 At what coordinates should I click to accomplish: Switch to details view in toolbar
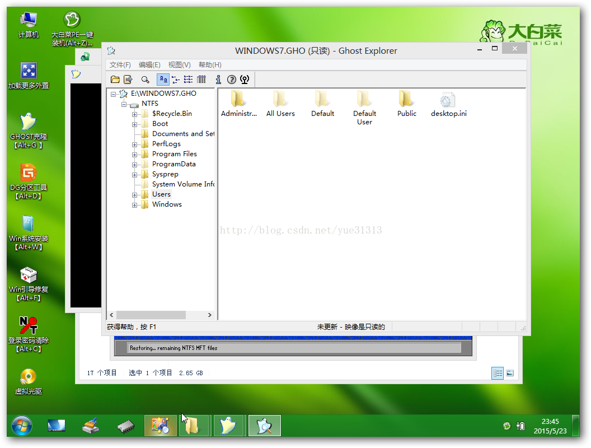[x=201, y=79]
